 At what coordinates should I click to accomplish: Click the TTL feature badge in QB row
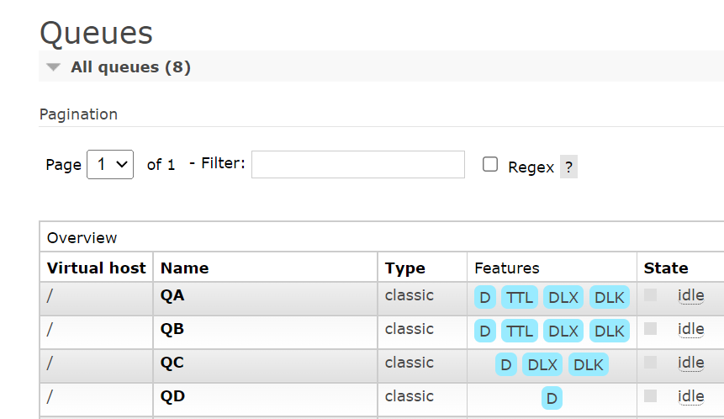pos(520,331)
